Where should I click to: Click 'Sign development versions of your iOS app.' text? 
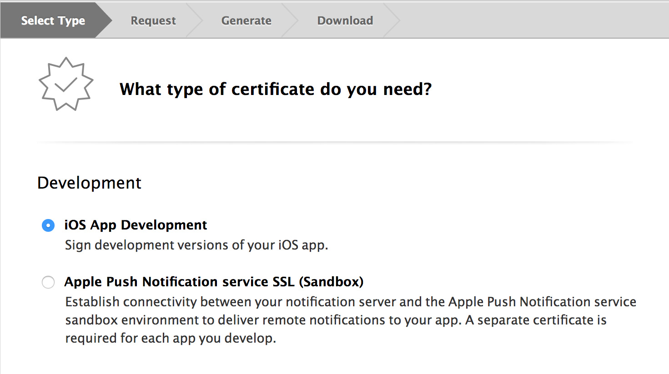point(196,245)
